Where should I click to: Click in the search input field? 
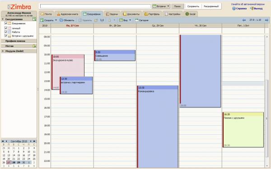click(x=95, y=6)
